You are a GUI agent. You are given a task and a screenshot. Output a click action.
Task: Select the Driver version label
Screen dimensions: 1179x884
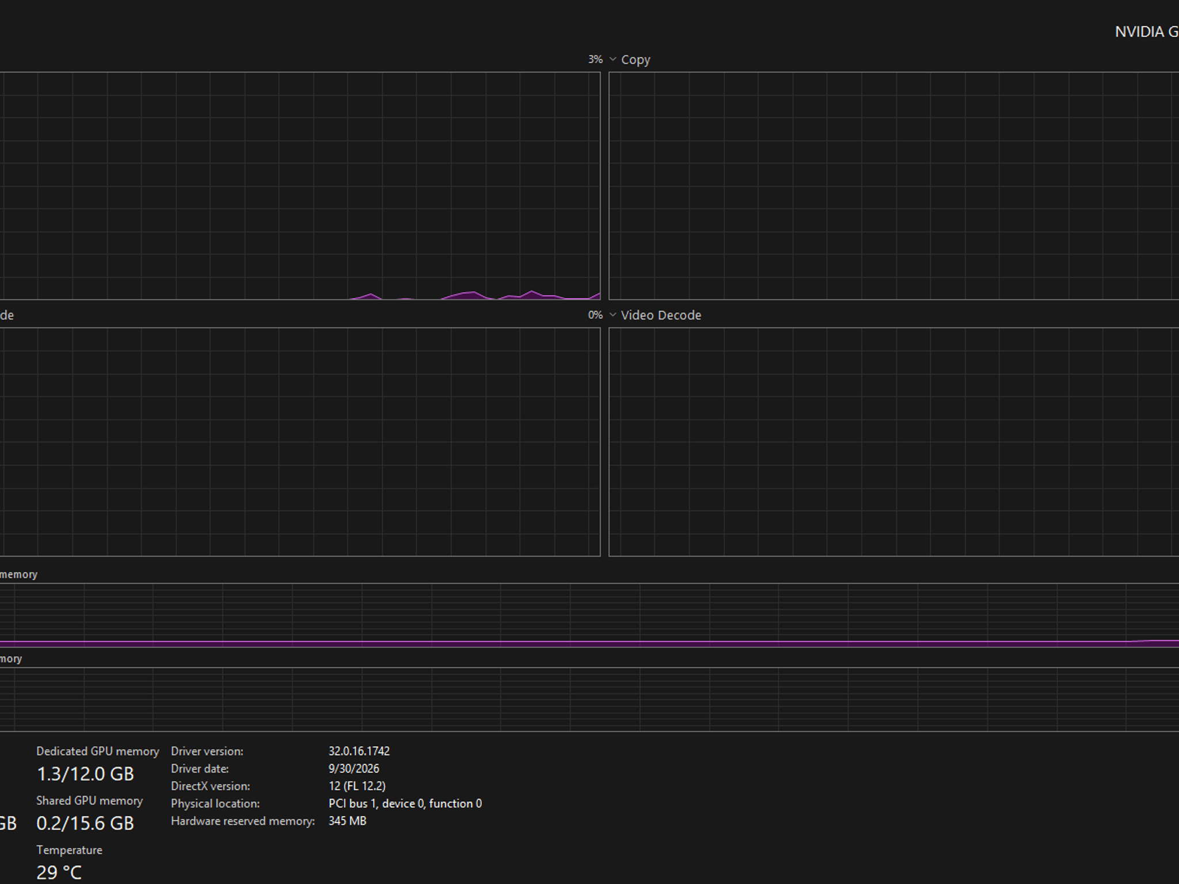[x=207, y=752]
